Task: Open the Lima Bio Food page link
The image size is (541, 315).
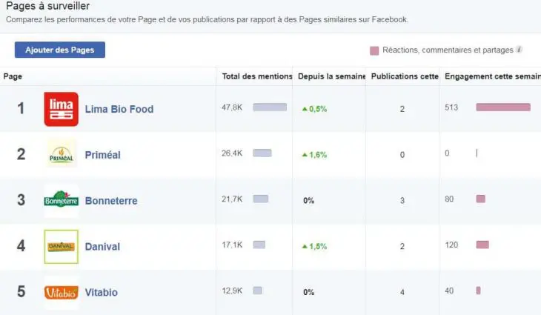Action: 119,109
